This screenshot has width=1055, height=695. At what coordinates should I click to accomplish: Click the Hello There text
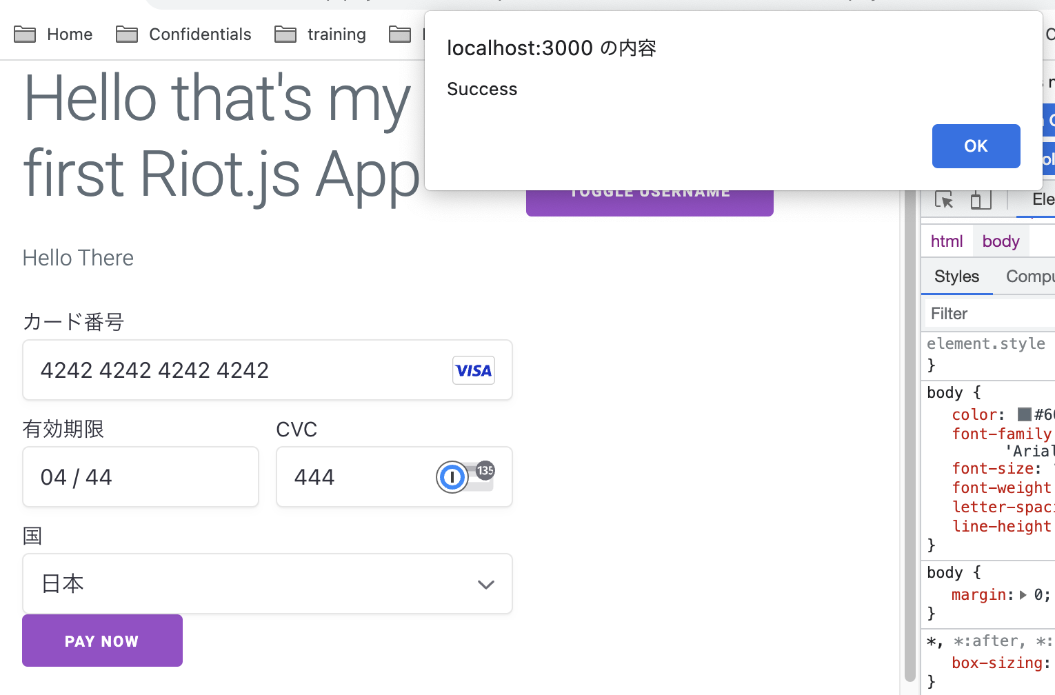pyautogui.click(x=78, y=258)
